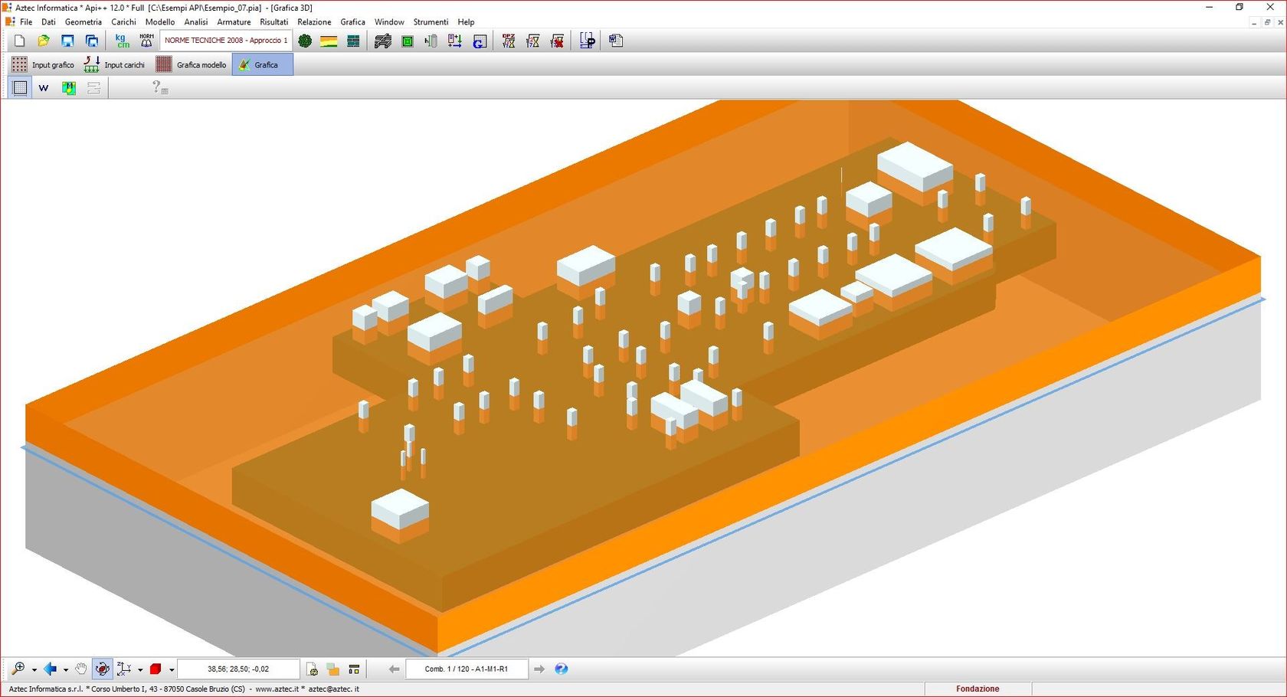The image size is (1287, 697).
Task: Toggle the 3D orbit rotation tool
Action: 102,669
